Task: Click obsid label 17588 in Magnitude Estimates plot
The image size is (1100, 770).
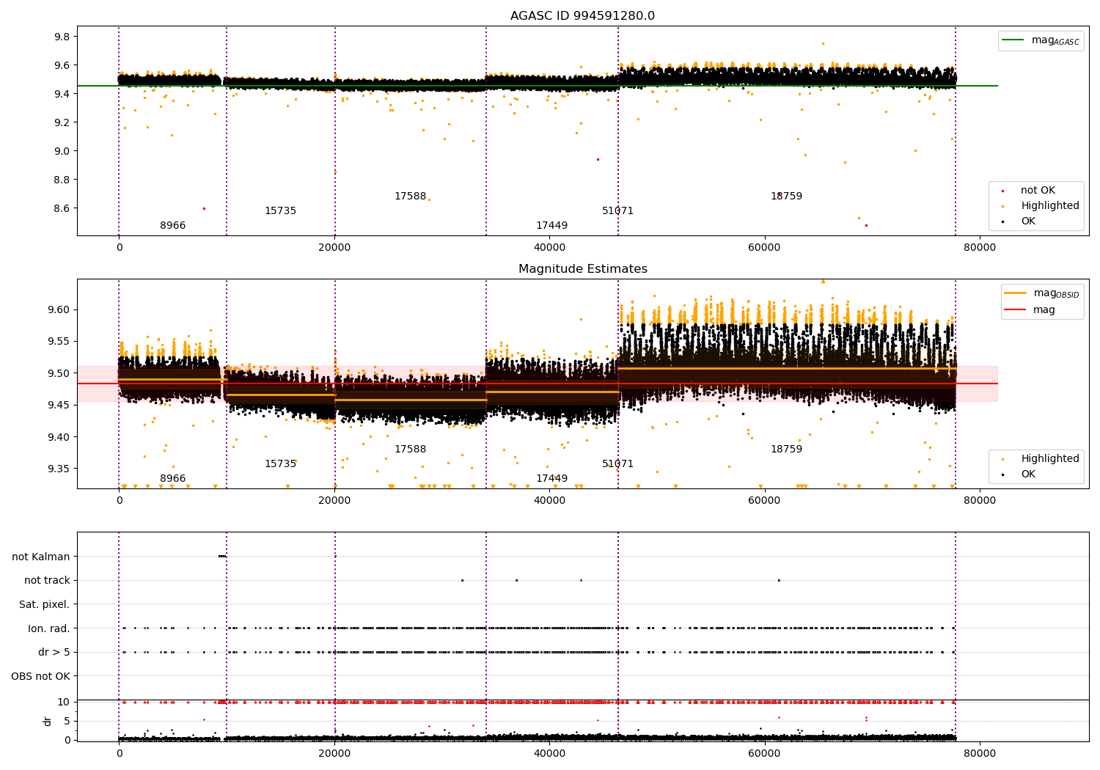Action: click(x=411, y=450)
